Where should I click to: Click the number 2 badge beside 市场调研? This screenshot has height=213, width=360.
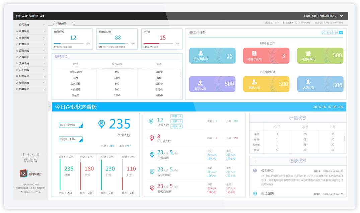tap(255, 194)
